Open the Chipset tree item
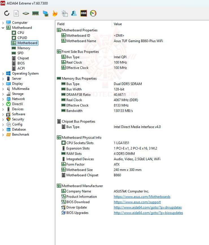 click(23, 58)
